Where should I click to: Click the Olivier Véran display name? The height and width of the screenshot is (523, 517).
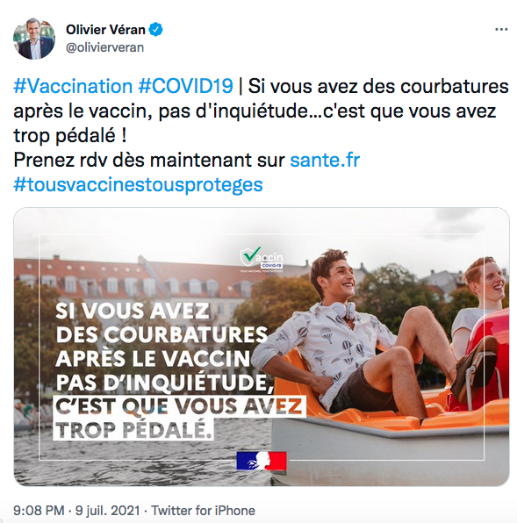[105, 30]
